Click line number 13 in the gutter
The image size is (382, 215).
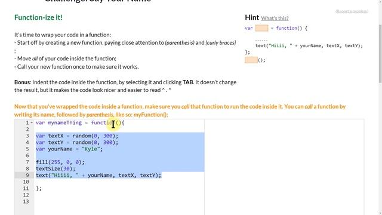coord(26,202)
